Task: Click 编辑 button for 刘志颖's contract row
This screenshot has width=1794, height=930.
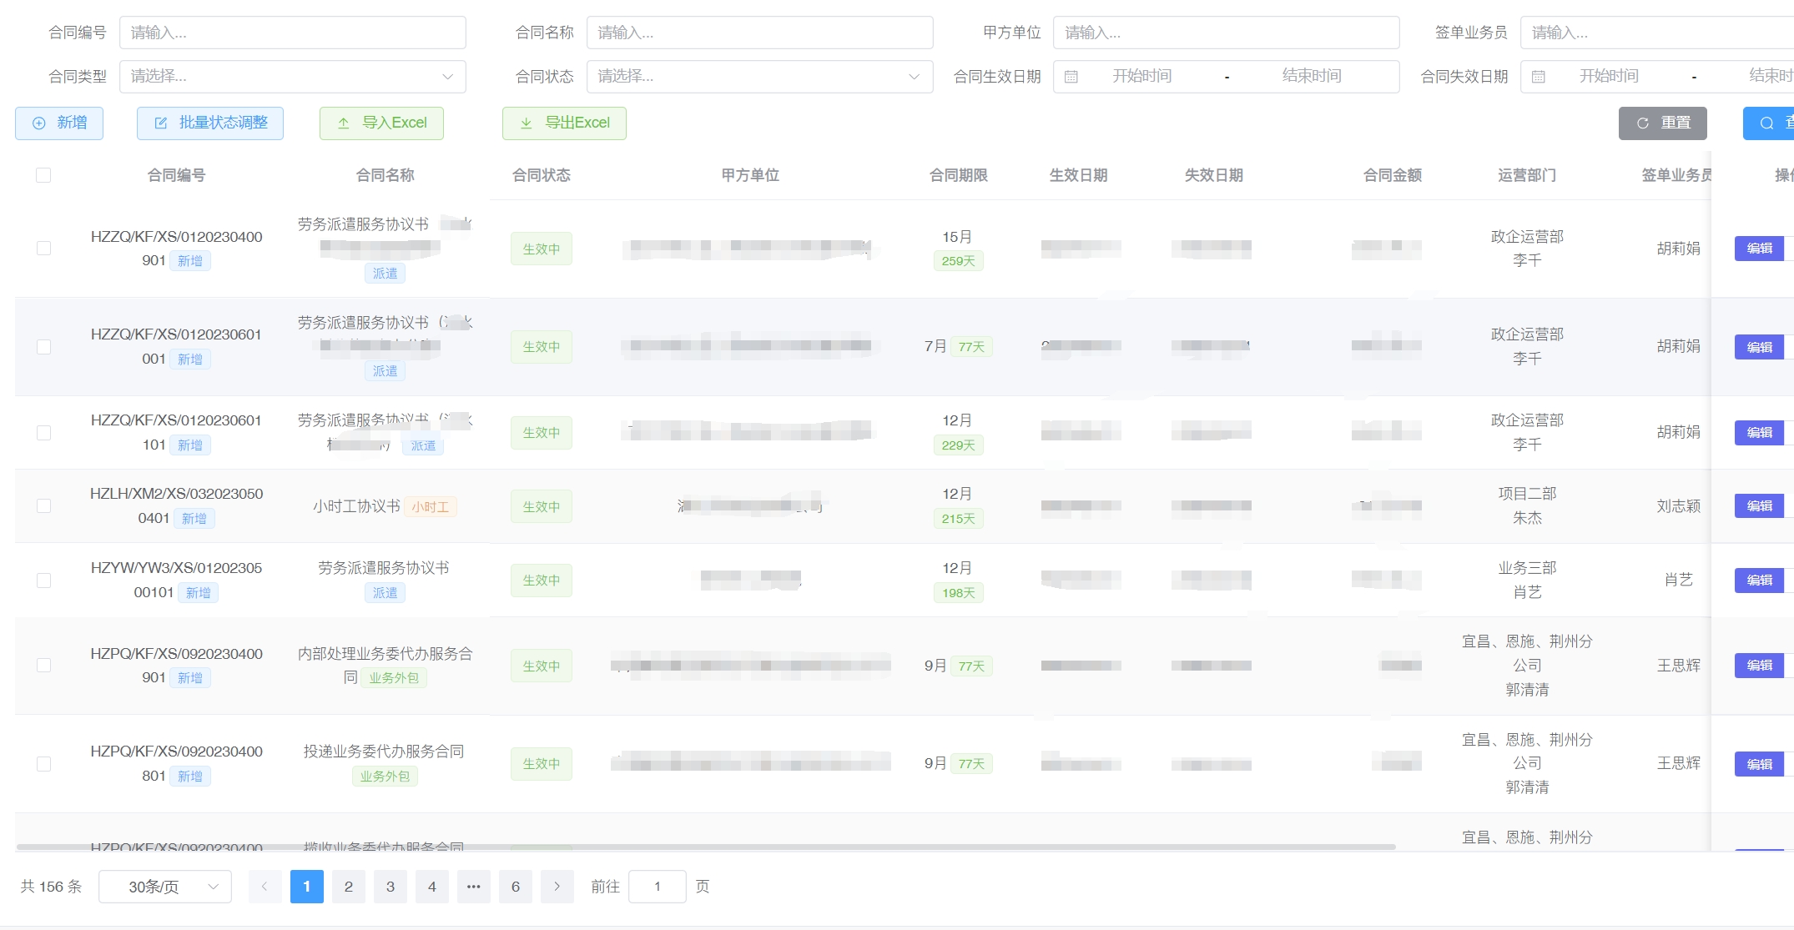Action: pos(1759,506)
